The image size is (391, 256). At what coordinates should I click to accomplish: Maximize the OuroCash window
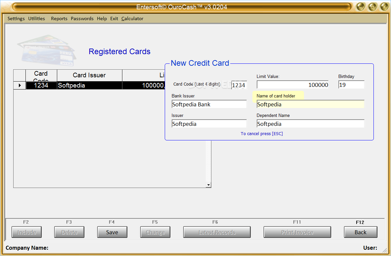[372, 7]
